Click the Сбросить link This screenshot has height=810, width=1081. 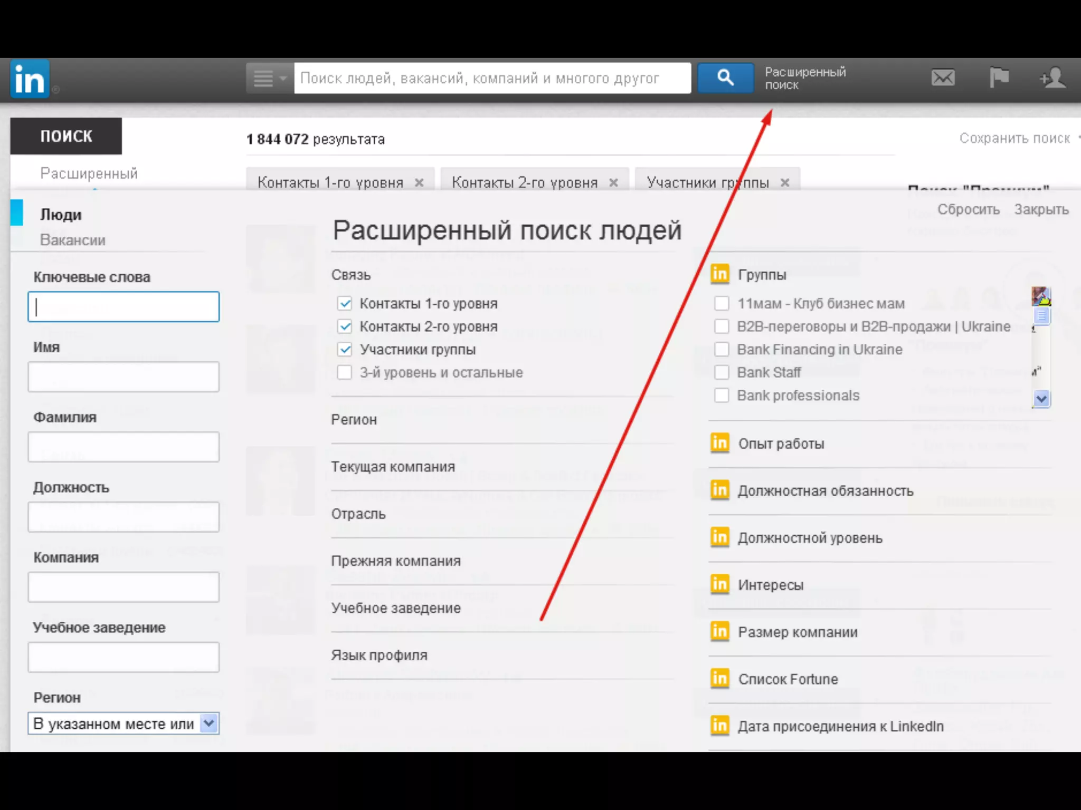(x=968, y=209)
